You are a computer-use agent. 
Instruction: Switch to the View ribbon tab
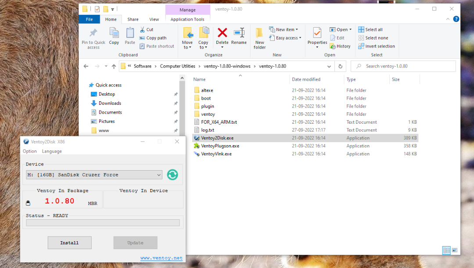click(x=154, y=19)
